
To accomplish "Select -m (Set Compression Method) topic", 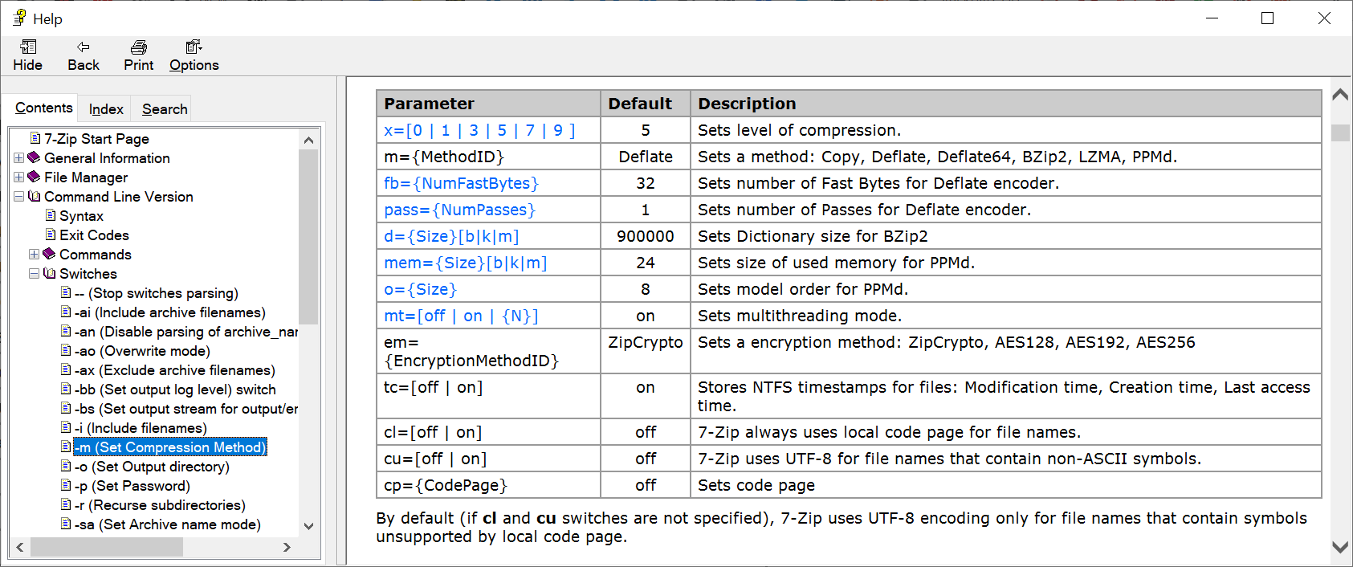I will (170, 447).
